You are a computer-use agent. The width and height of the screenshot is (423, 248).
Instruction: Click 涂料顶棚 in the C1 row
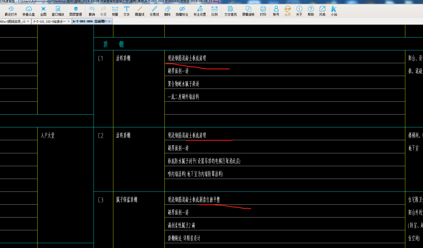[123, 58]
